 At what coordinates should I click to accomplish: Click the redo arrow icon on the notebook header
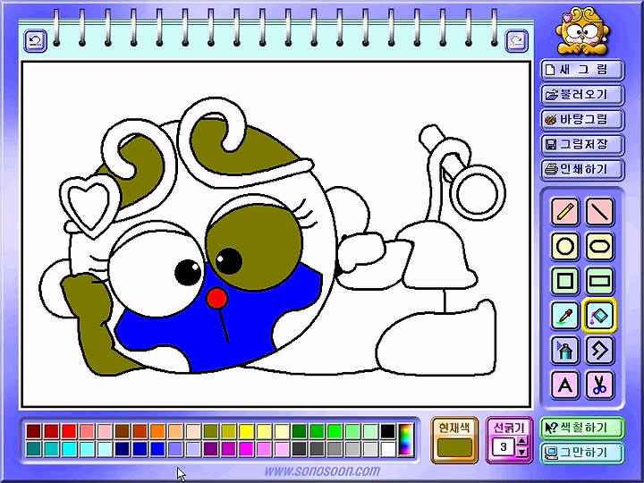pos(516,40)
